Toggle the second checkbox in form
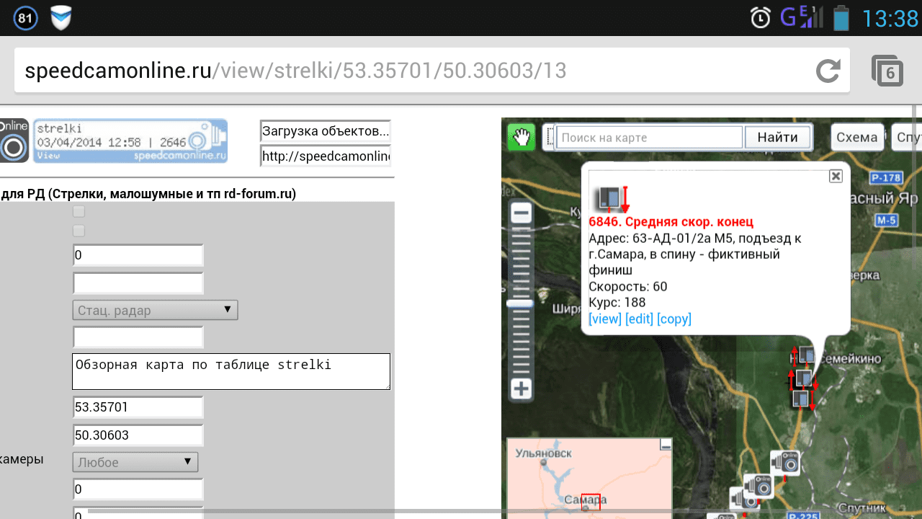Screen dimensions: 922x519 click(x=79, y=231)
